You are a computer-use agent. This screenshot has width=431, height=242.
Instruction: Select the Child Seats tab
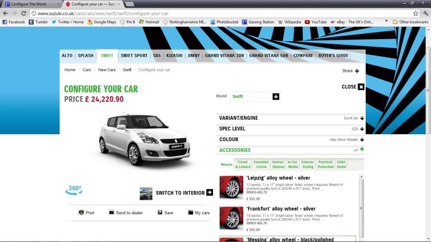341,165
